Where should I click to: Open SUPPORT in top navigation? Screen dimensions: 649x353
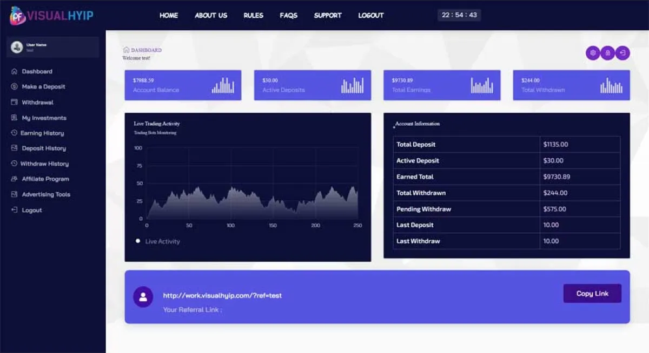[328, 15]
